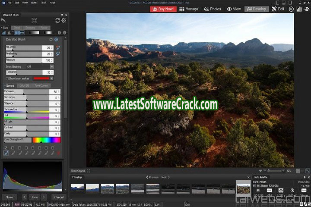Enable Show brush strokes checkbox
Screen dimensions: 311x207
pos(7,78)
